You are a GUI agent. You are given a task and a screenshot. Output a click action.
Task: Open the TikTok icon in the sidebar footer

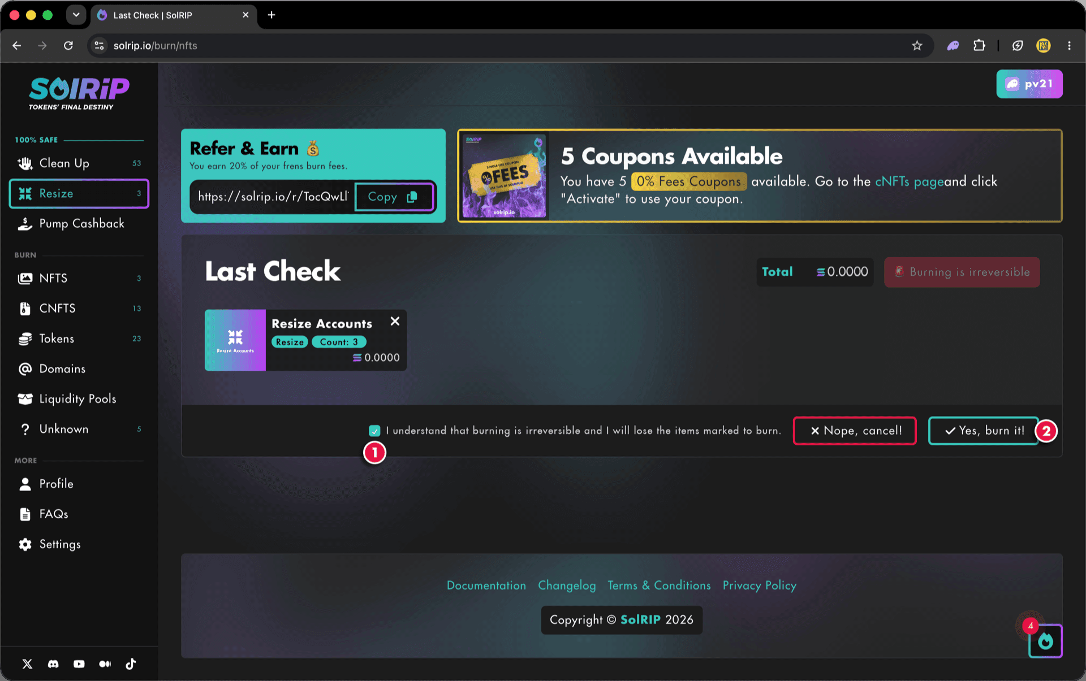click(131, 664)
